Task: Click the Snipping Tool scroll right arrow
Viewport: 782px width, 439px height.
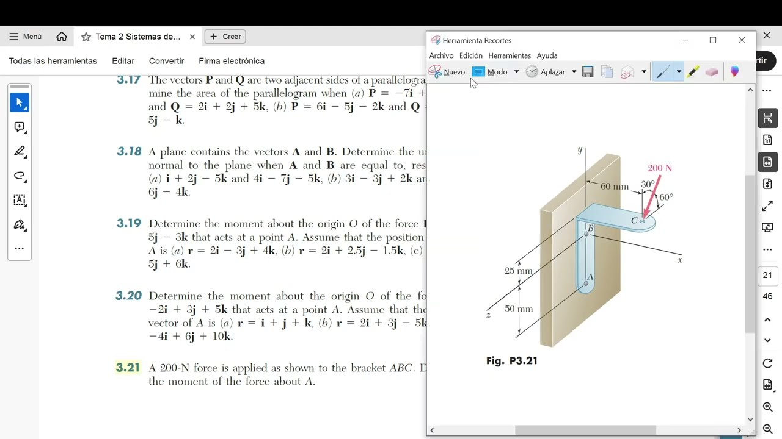Action: click(x=739, y=430)
